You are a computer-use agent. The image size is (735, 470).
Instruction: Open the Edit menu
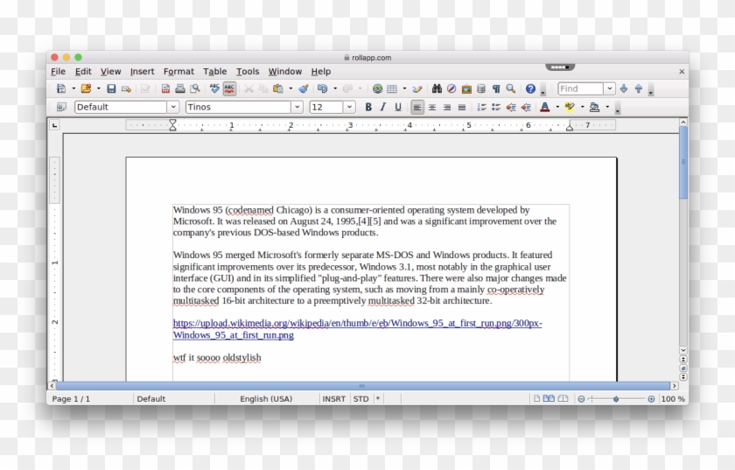tap(83, 71)
